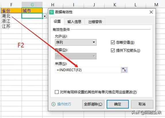Select column J header

94,5
